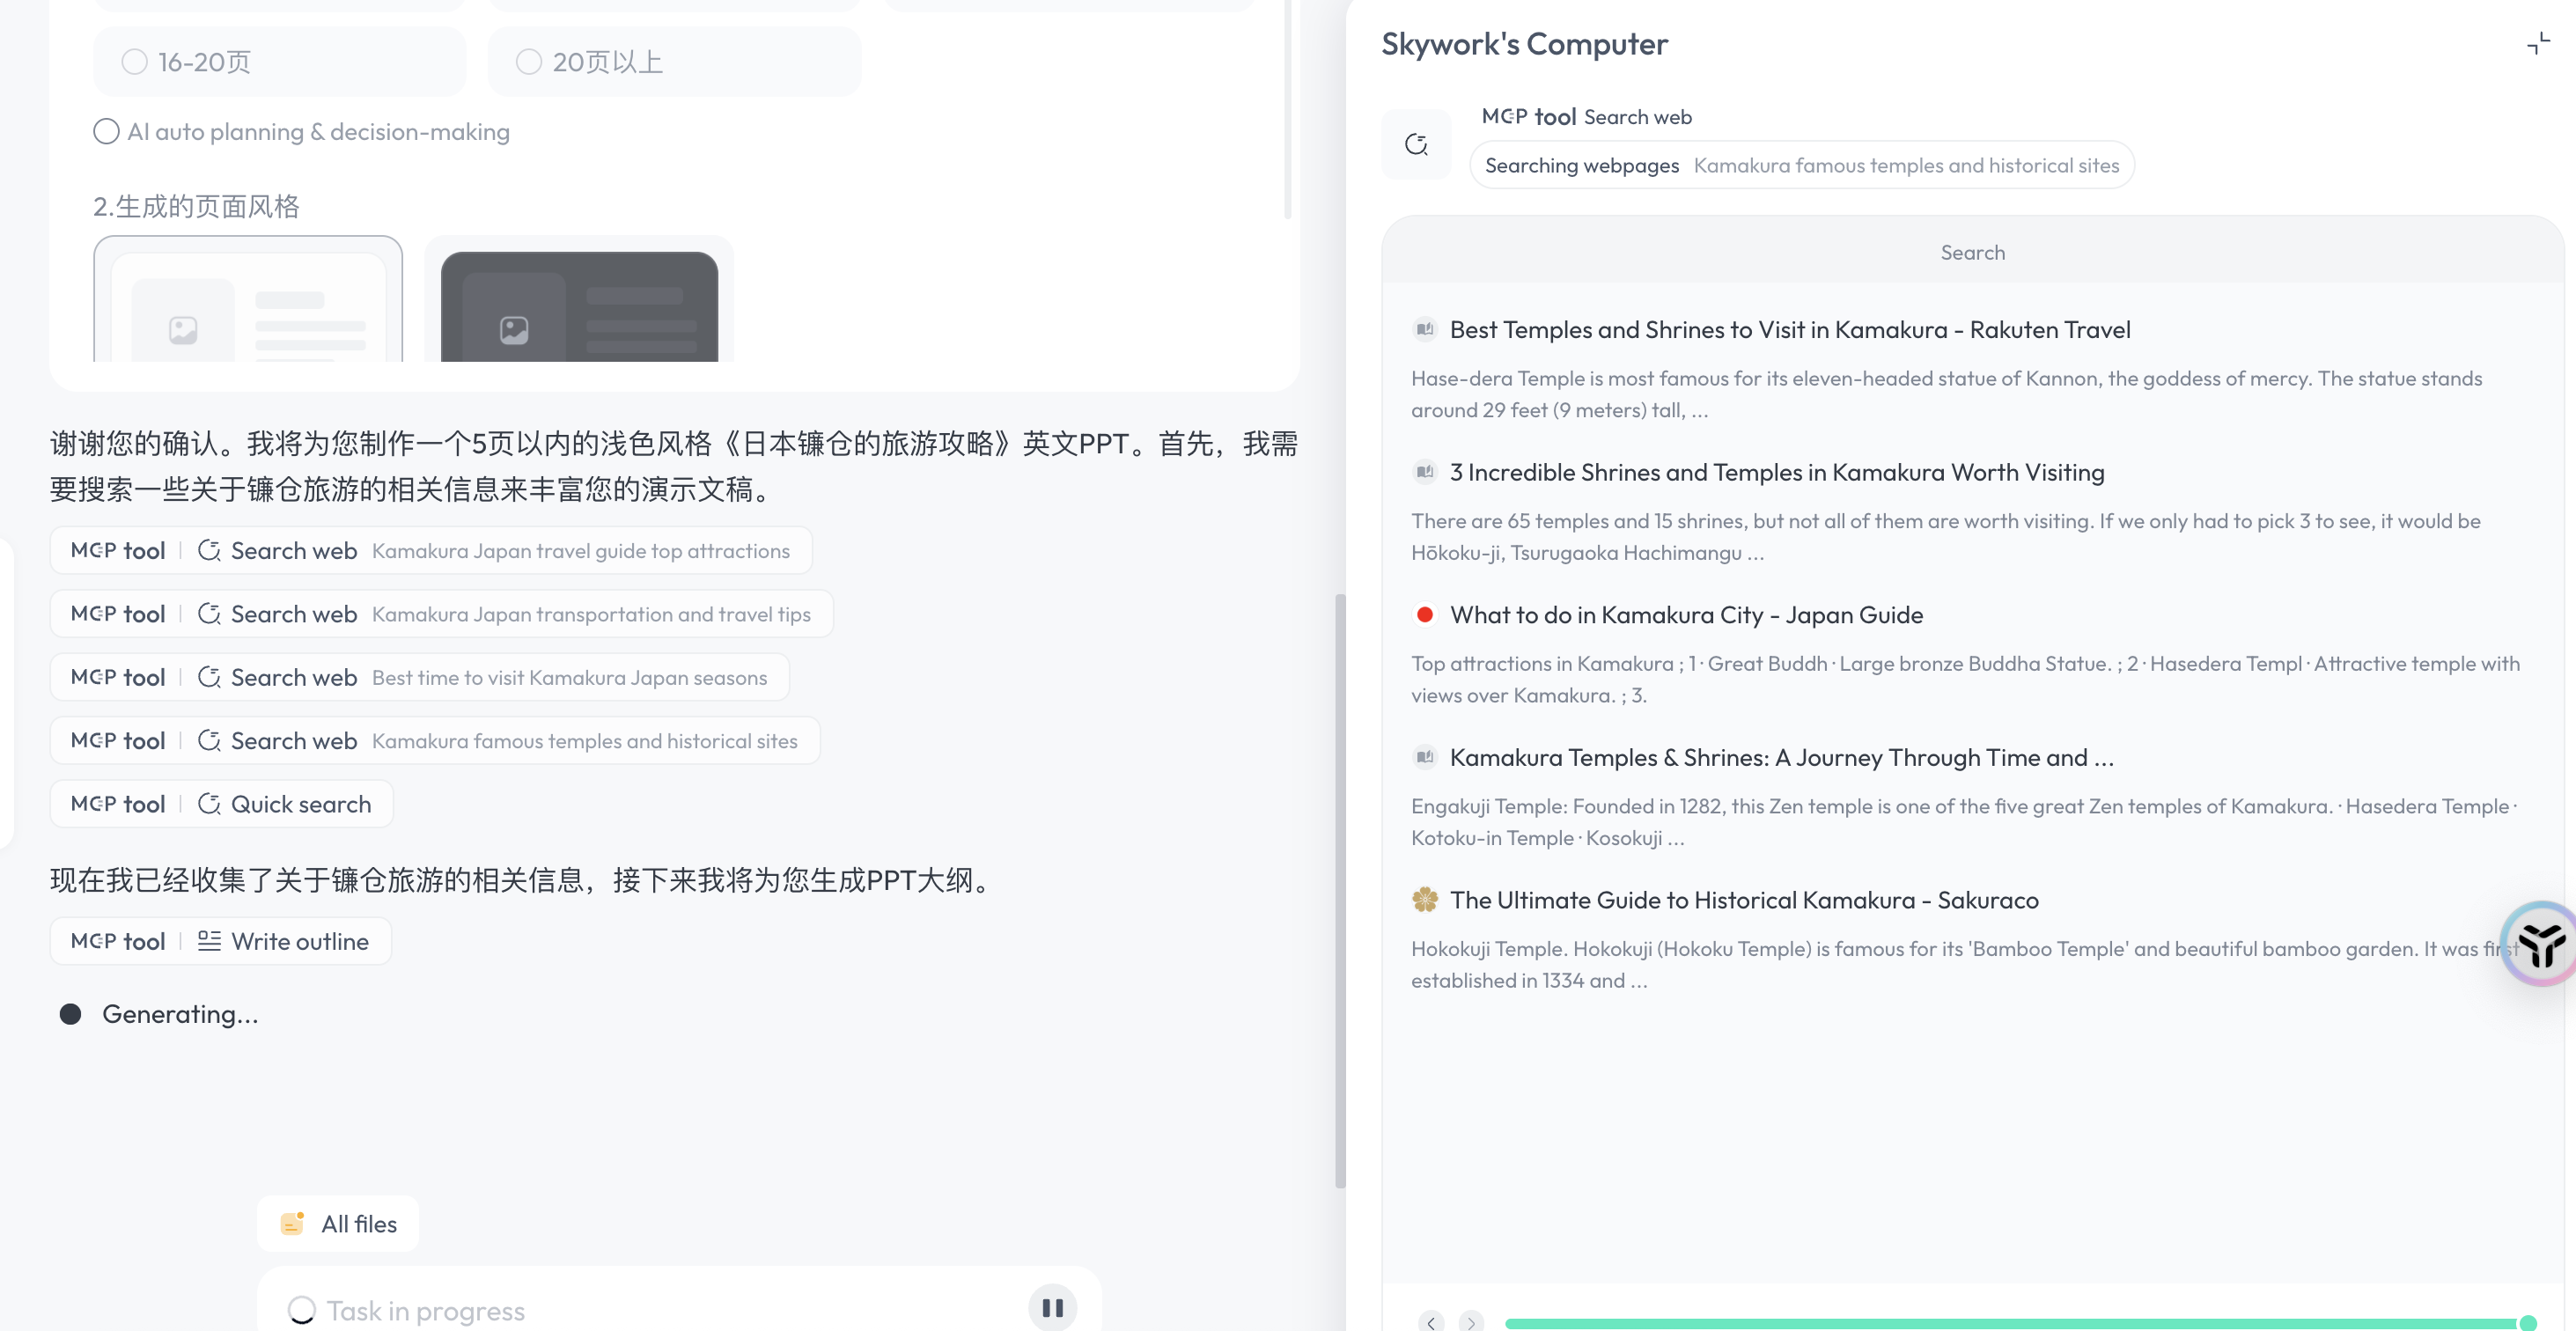Click the left navigation arrow in the computer panel
This screenshot has width=2576, height=1331.
[x=1431, y=1322]
